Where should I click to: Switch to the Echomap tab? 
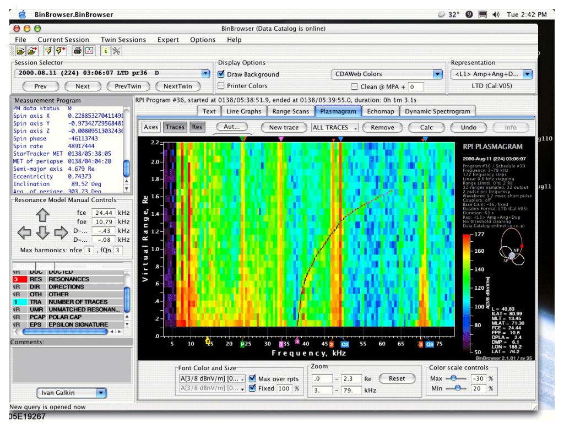click(x=381, y=111)
